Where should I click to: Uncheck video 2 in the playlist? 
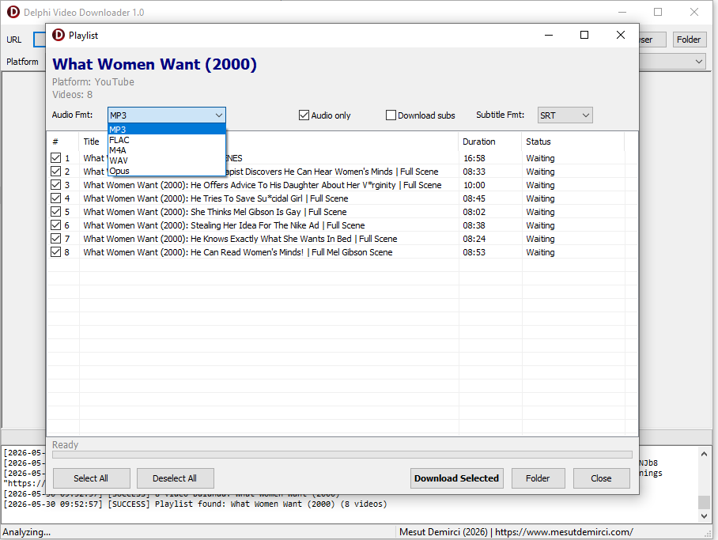[56, 172]
